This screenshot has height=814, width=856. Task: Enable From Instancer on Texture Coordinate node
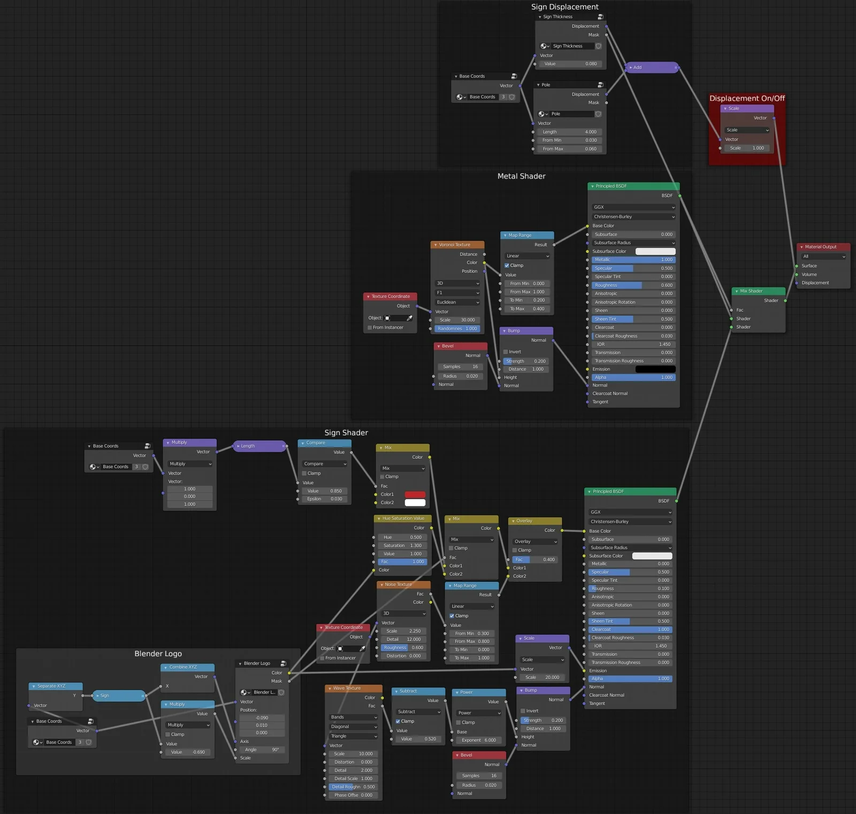click(369, 327)
